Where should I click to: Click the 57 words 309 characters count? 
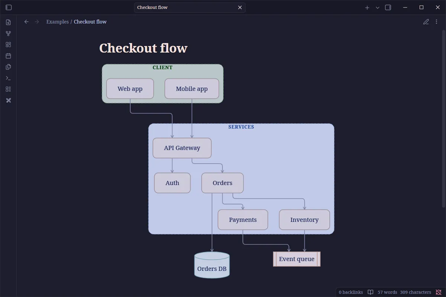(404, 292)
